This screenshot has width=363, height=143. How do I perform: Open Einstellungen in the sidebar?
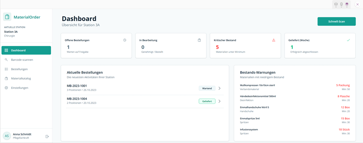tap(26, 88)
